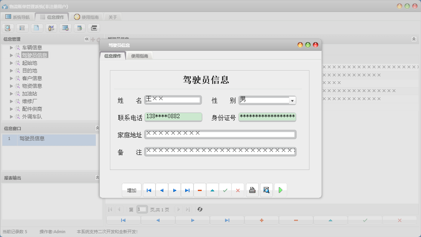The width and height of the screenshot is (421, 237).
Task: Open the 性别 gender dropdown
Action: coord(292,100)
